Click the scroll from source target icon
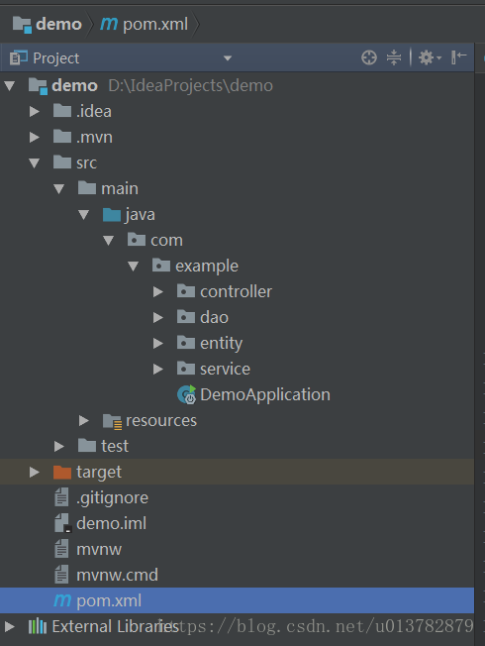 pos(369,57)
